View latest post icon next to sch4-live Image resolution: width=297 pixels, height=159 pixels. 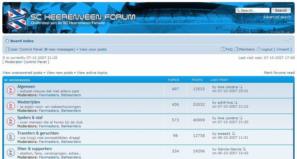[236, 103]
